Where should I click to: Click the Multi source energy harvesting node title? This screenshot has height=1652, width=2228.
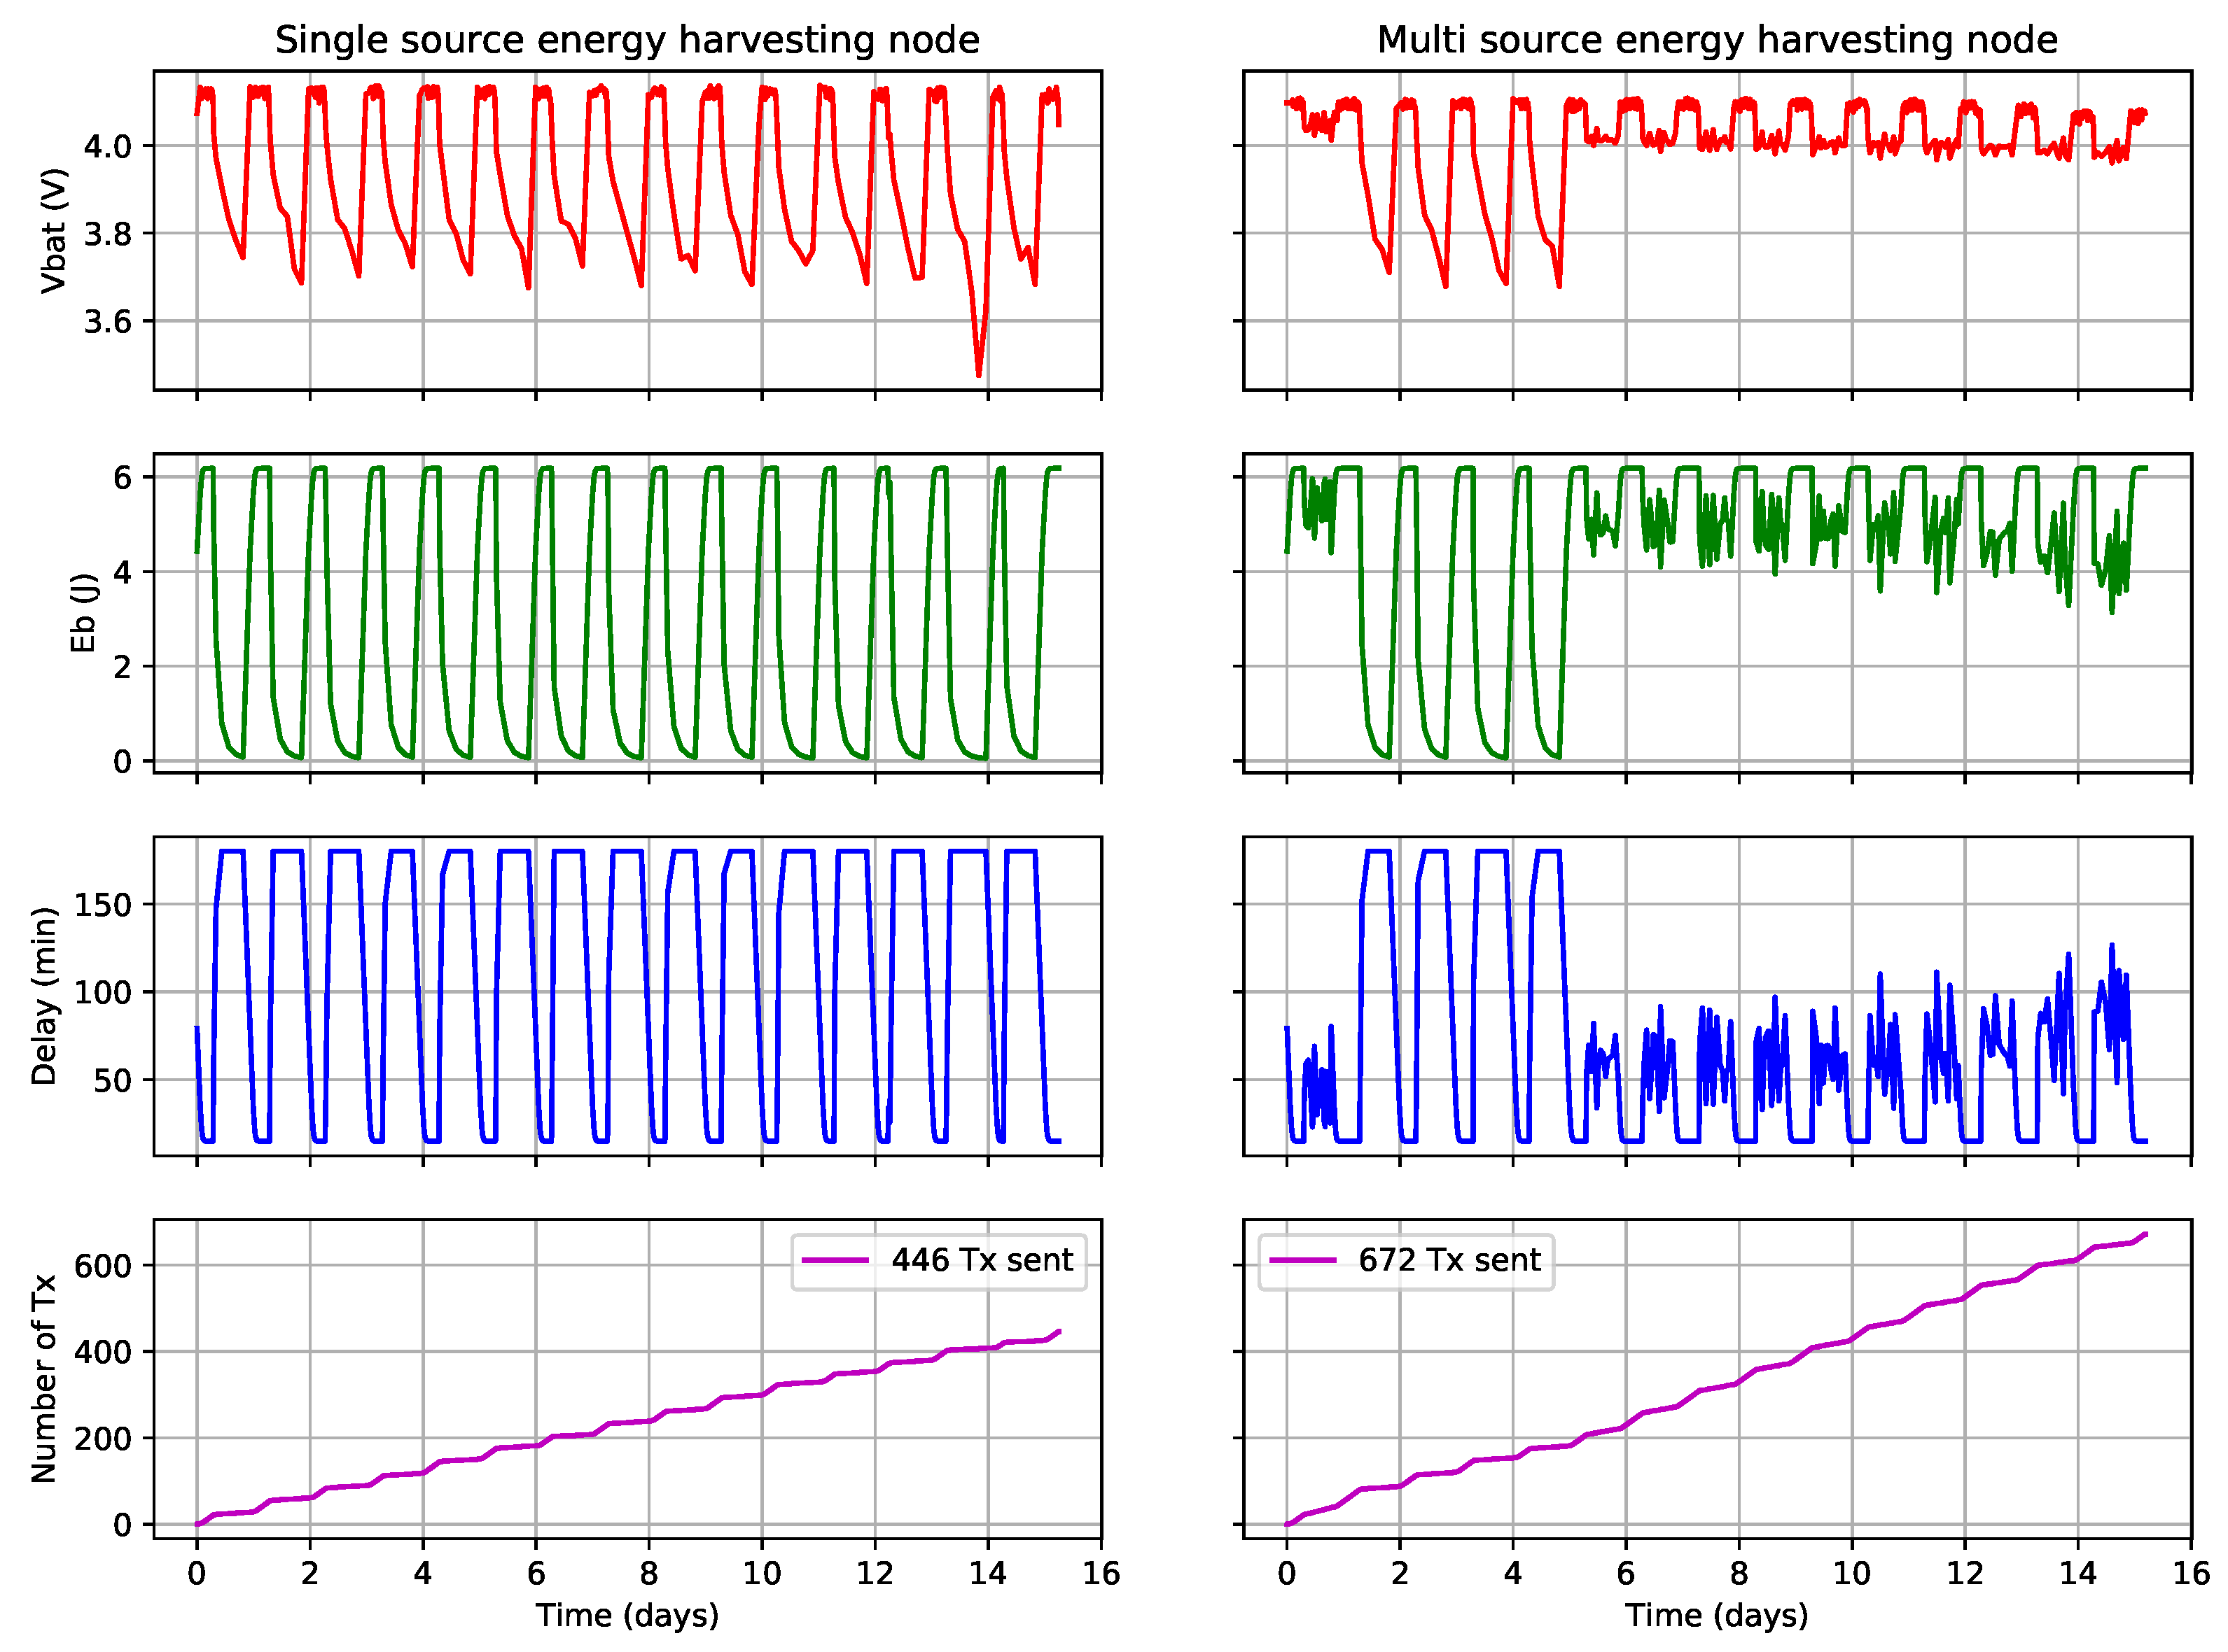pos(1717,40)
